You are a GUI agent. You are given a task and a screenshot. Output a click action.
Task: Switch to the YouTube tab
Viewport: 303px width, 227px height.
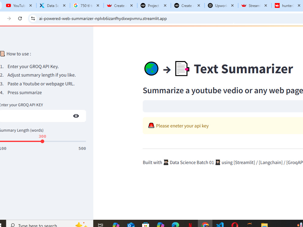pos(19,5)
